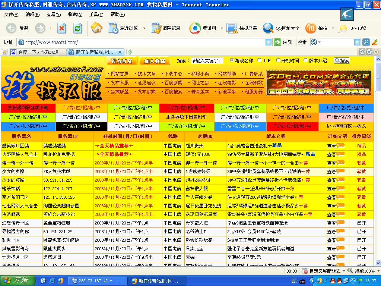Refresh the page with the reload icon
Viewport: 381px width, 286px height.
(77, 28)
